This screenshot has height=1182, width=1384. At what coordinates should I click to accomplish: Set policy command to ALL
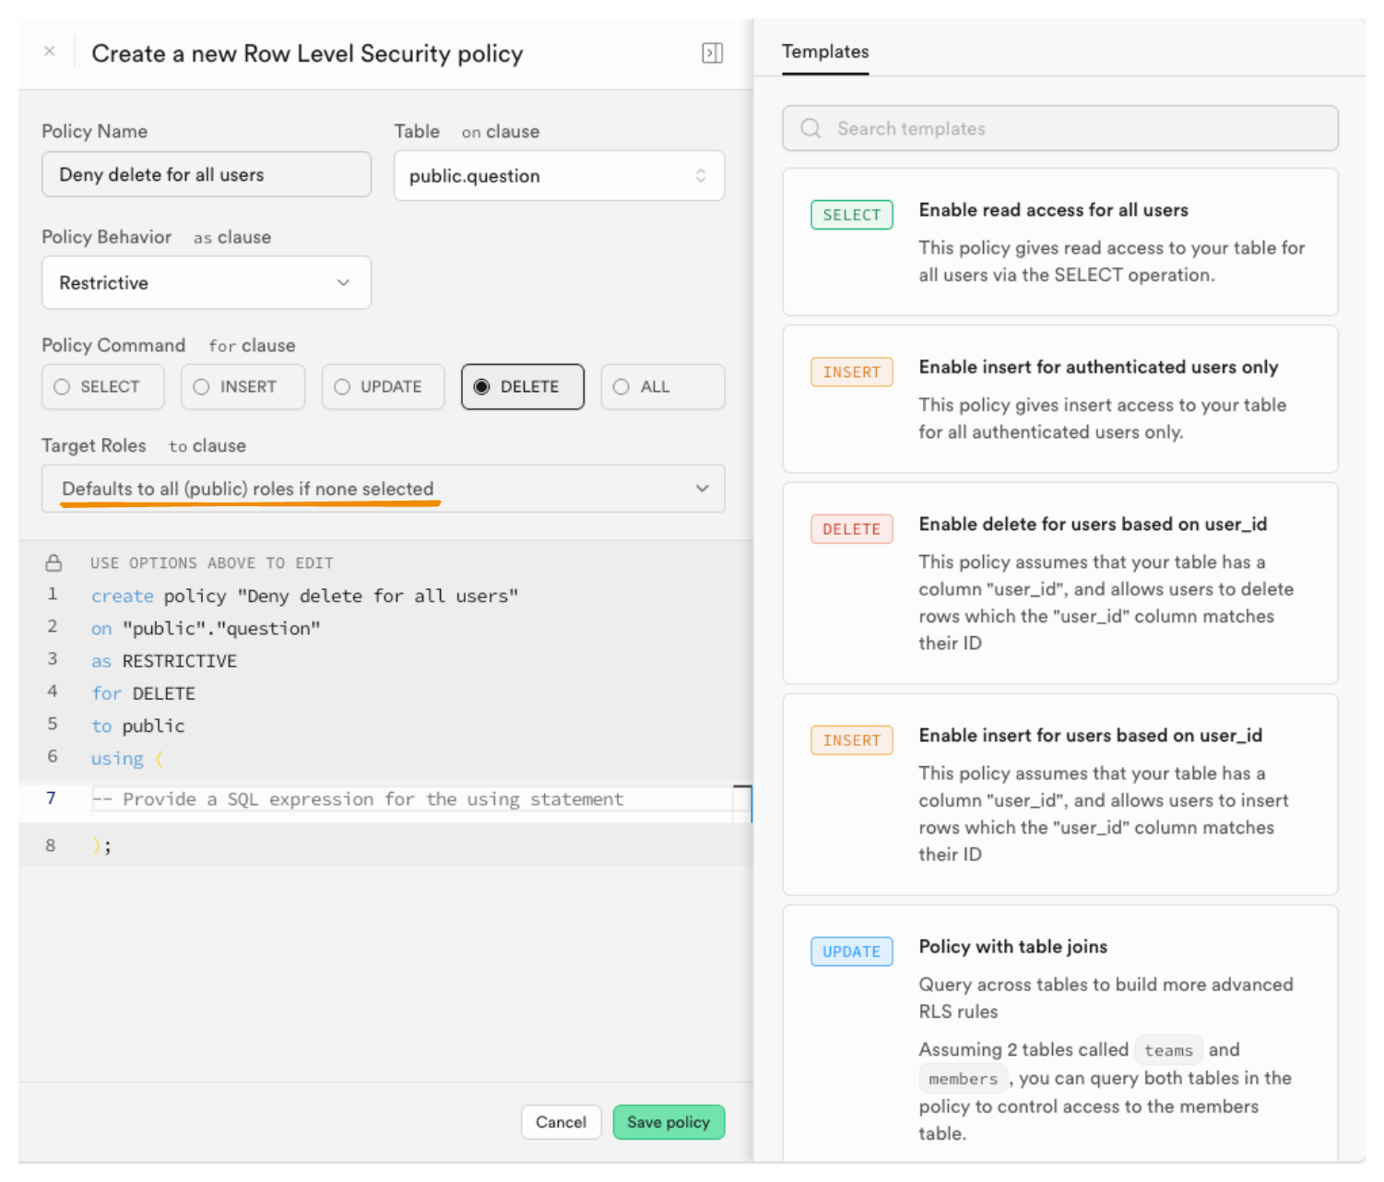click(661, 387)
